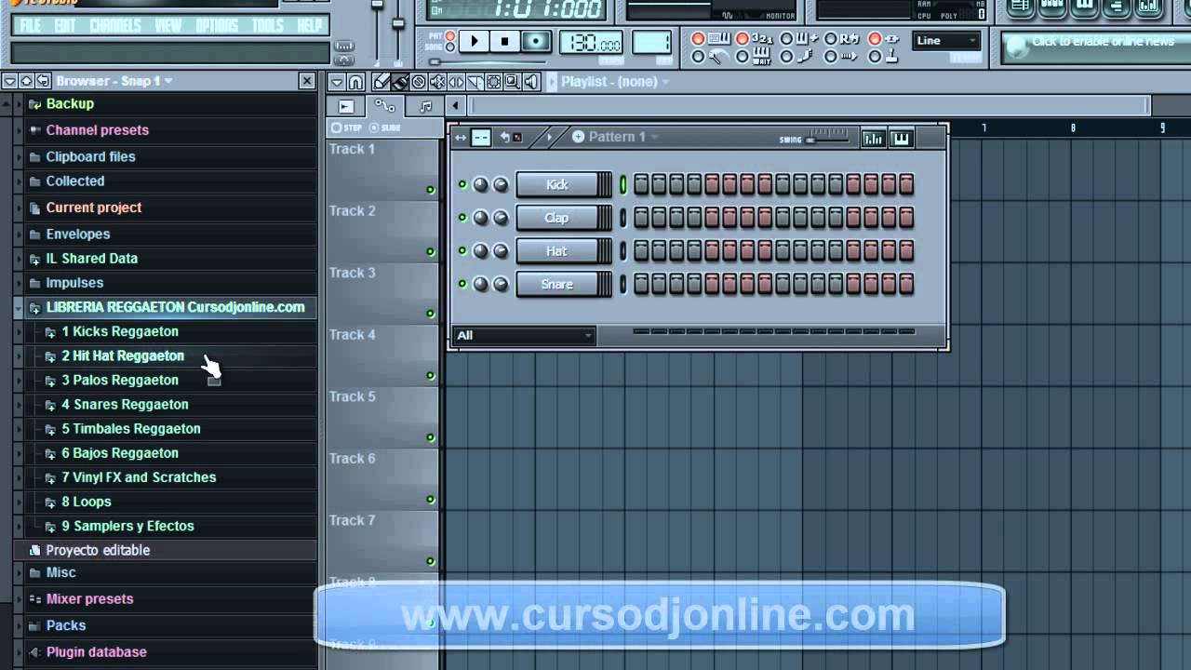
Task: Switch to the music note playlist tab
Action: pos(425,107)
